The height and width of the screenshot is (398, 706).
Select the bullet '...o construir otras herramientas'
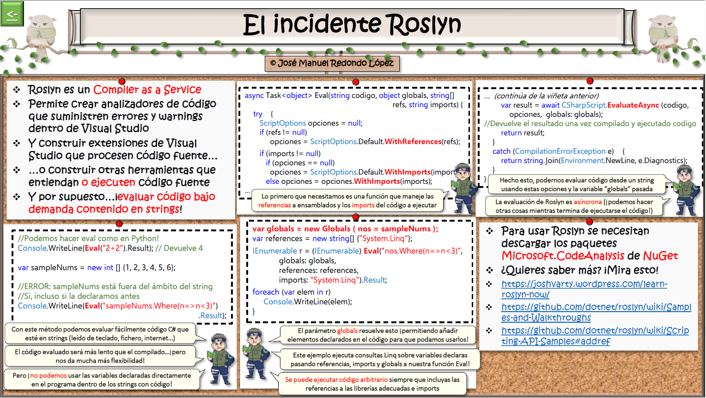[122, 176]
